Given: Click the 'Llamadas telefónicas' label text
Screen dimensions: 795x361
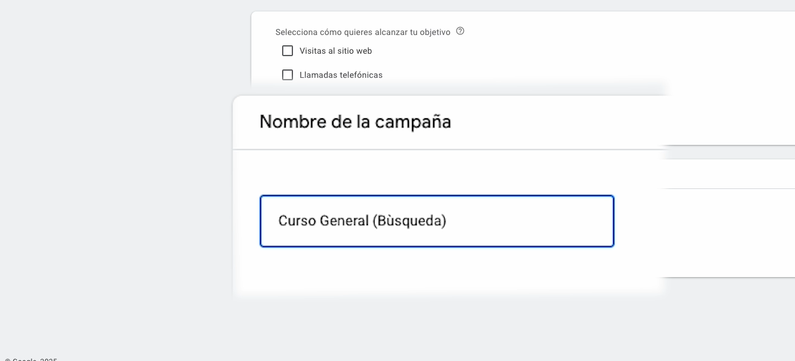Looking at the screenshot, I should click(341, 75).
